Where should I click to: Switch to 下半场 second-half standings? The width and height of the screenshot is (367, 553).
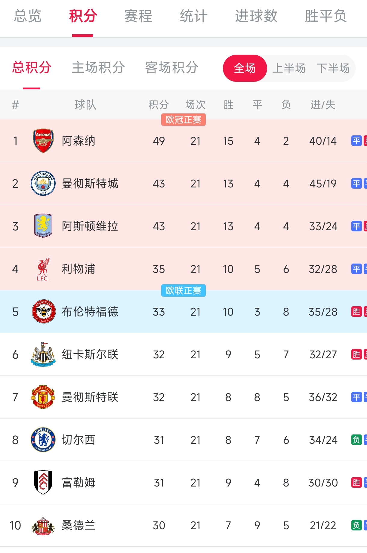333,68
